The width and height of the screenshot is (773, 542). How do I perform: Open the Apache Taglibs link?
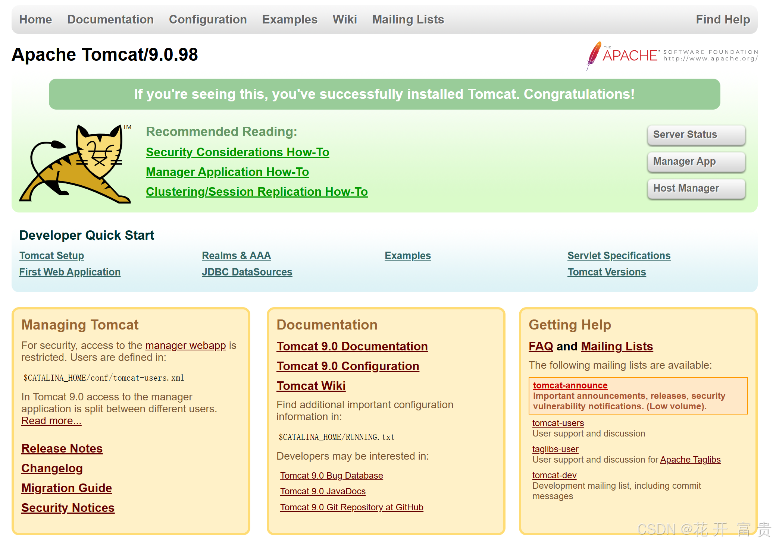coord(690,460)
